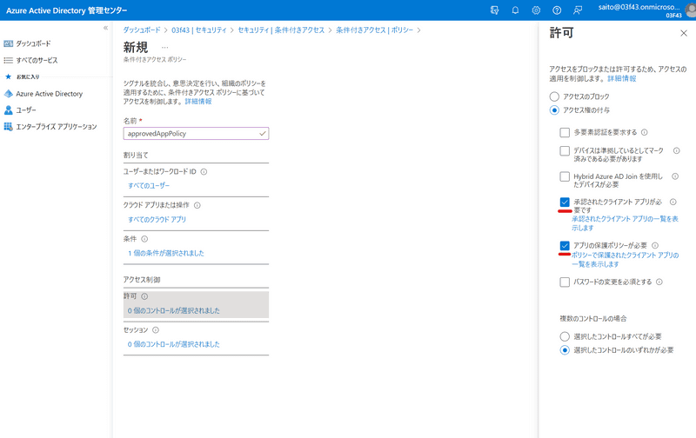Enable the 多要素認証を要求する checkbox
This screenshot has height=438, width=696.
565,132
